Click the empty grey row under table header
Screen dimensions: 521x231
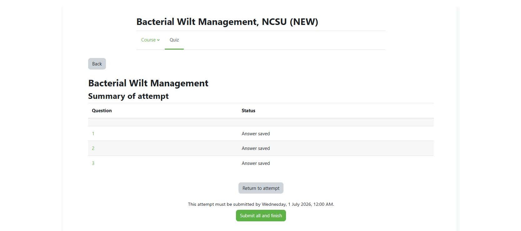pyautogui.click(x=261, y=122)
